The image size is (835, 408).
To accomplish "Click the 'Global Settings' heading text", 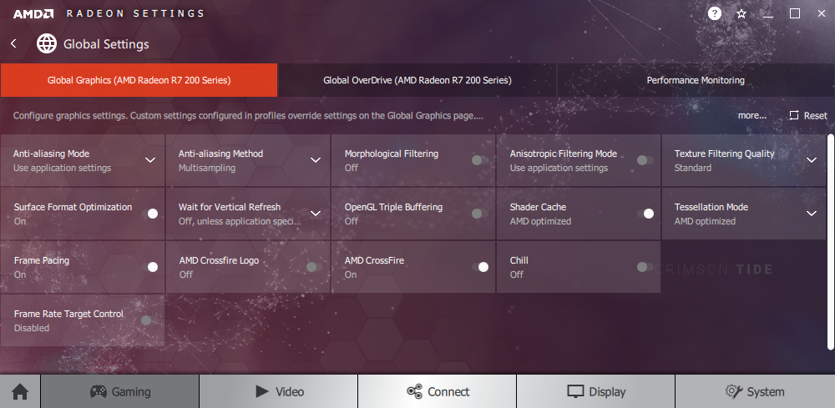I will coord(106,44).
